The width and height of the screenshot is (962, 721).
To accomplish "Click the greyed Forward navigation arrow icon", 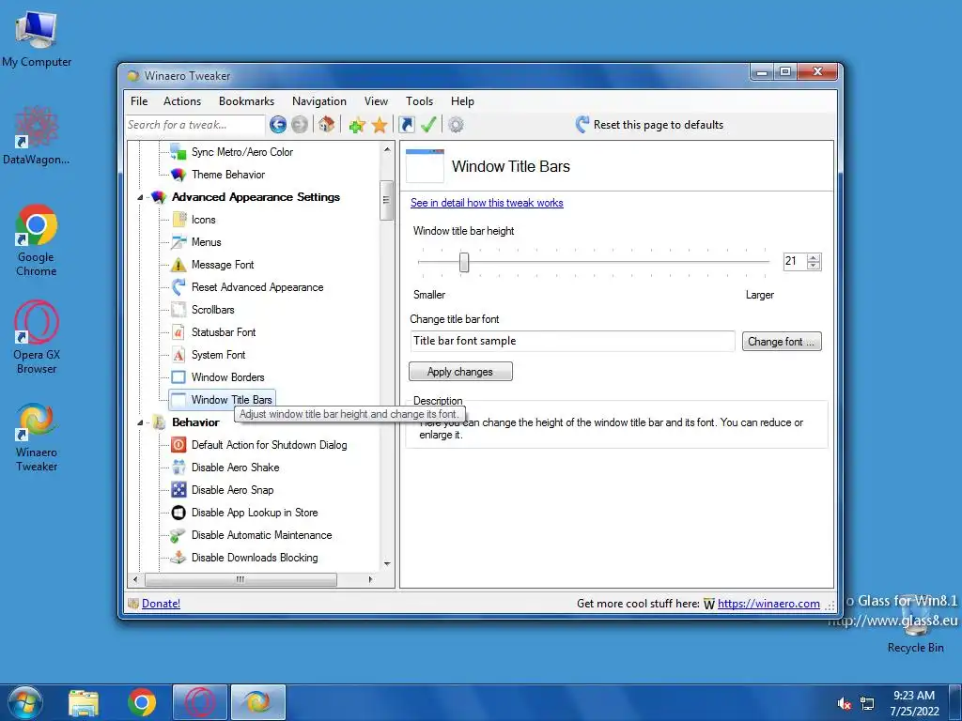I will [x=300, y=125].
